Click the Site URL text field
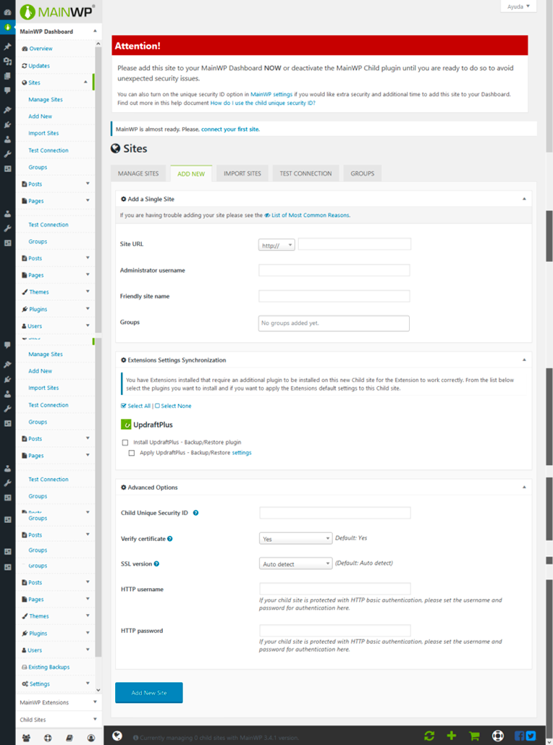553x745 pixels. (x=354, y=244)
